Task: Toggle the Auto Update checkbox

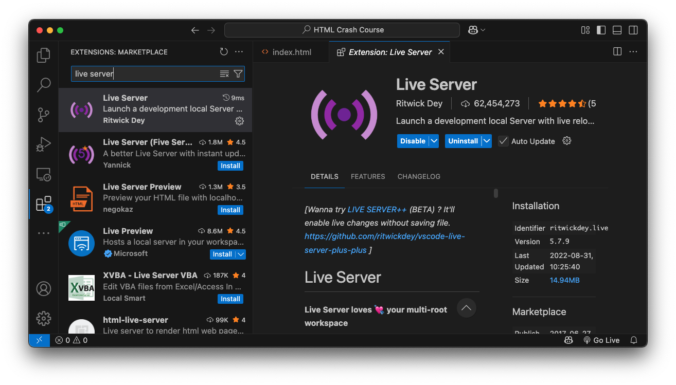Action: click(503, 141)
